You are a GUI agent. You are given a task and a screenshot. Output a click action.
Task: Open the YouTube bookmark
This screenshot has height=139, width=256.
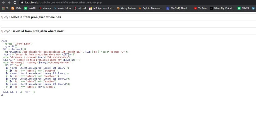click(x=201, y=8)
